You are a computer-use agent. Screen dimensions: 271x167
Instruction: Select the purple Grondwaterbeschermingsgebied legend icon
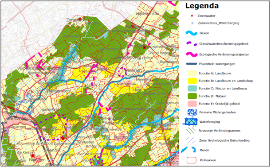192,44
